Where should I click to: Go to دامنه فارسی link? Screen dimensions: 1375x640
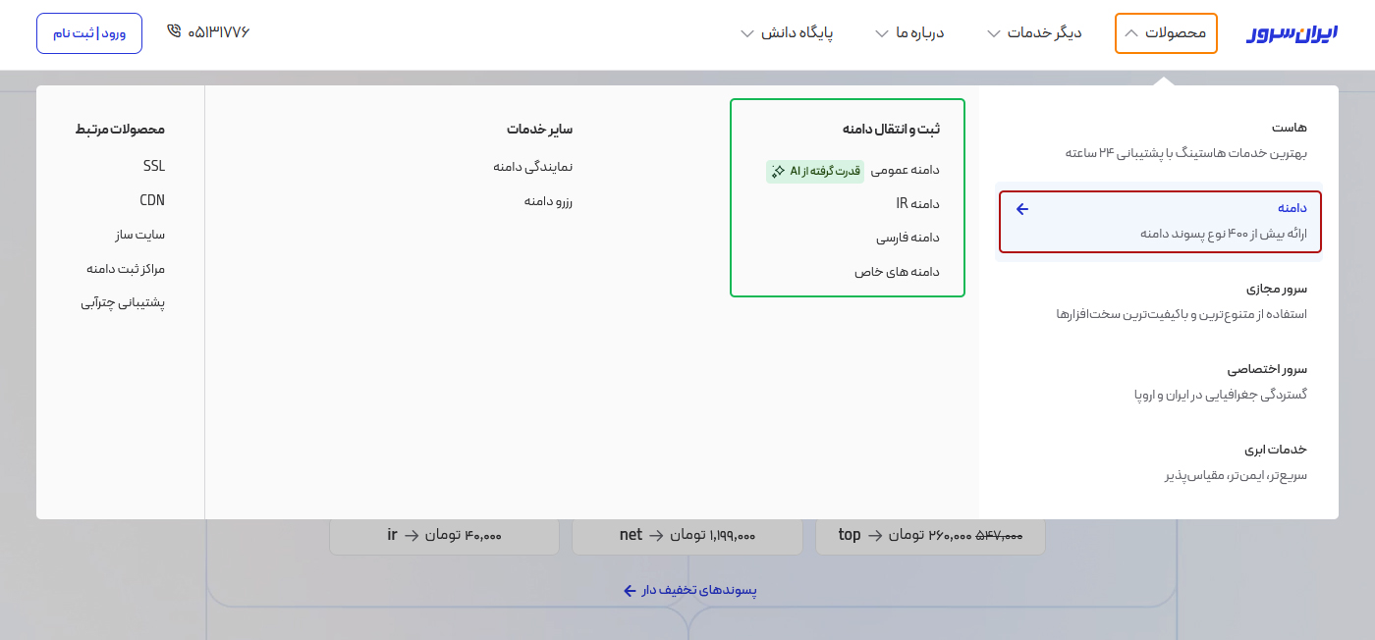(907, 239)
